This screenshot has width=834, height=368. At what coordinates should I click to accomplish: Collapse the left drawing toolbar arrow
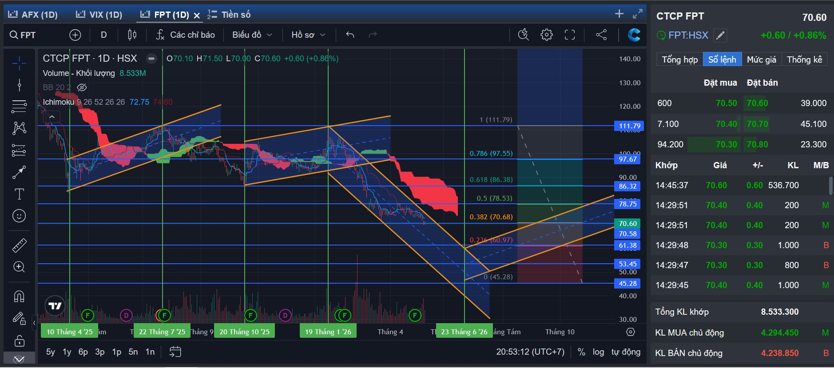[x=34, y=323]
